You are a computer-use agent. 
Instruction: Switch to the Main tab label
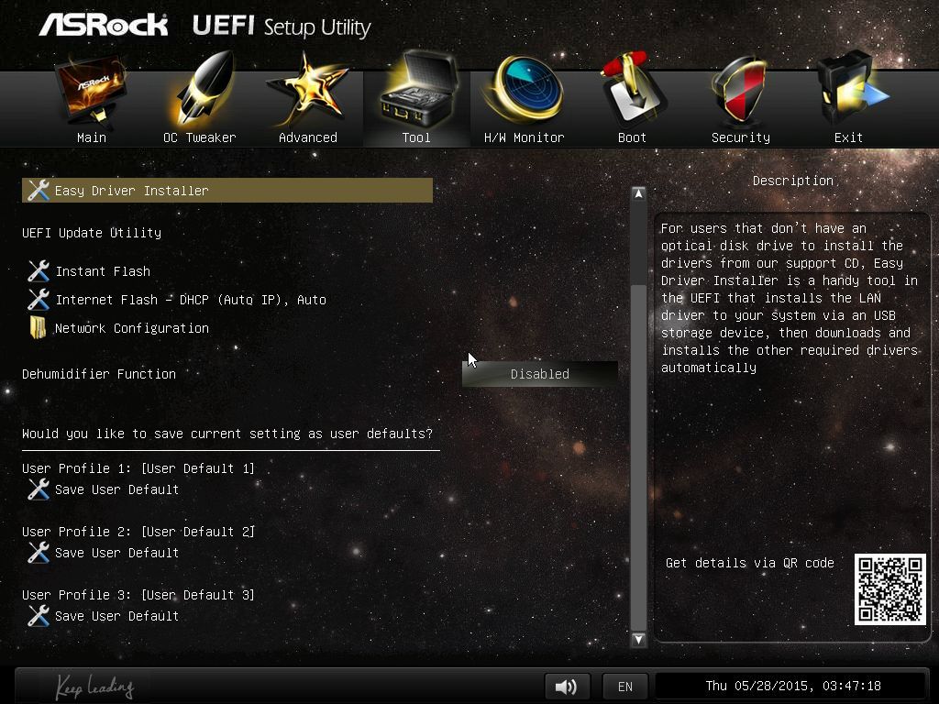coord(92,137)
